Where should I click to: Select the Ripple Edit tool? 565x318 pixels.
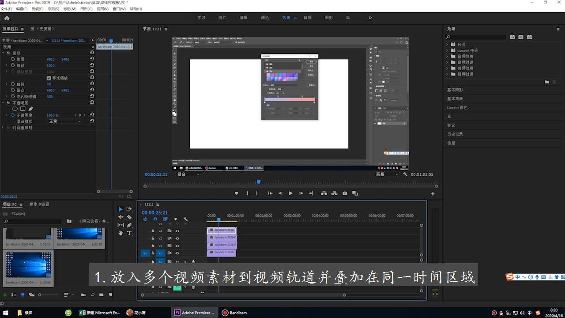tap(121, 217)
